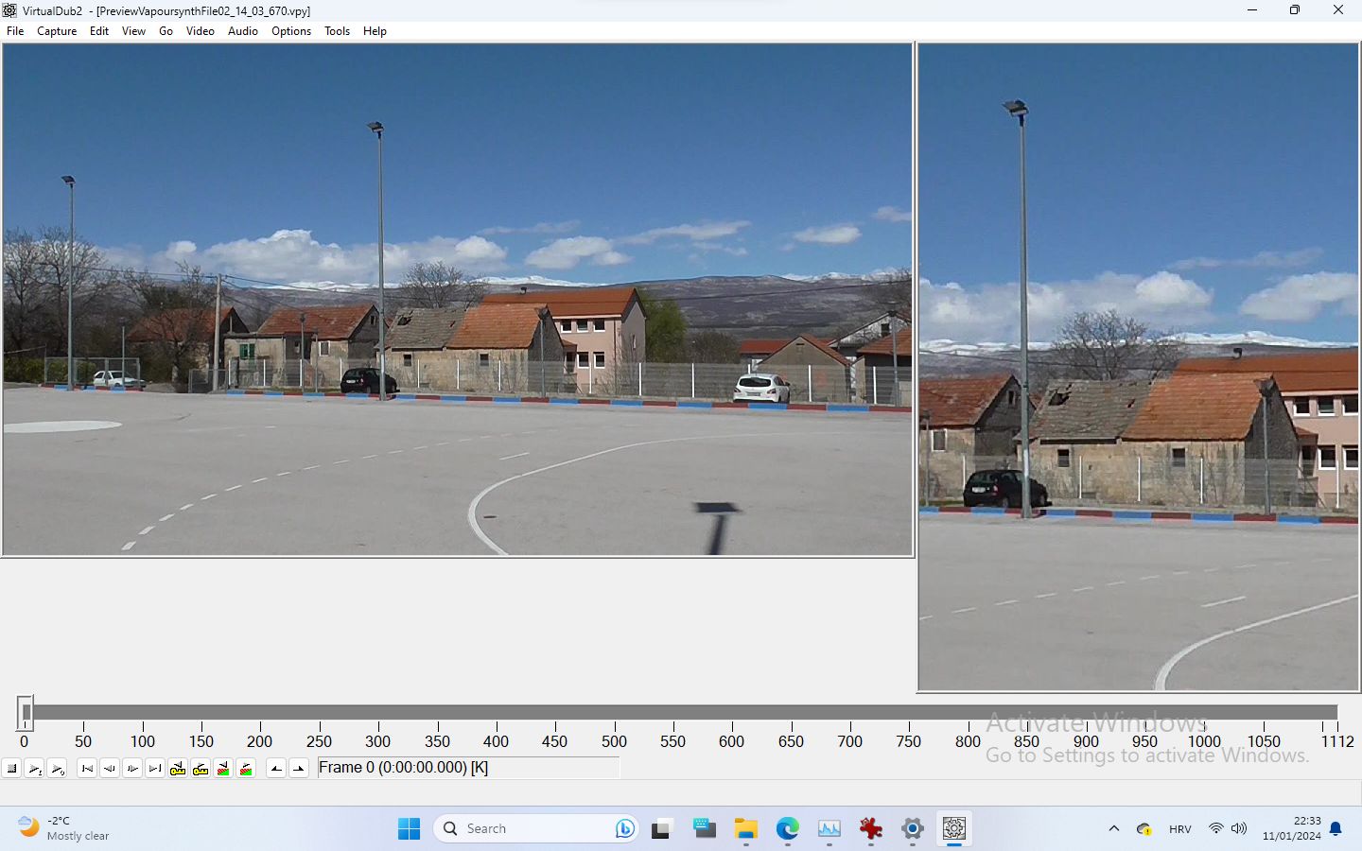Open the Capture menu
The image size is (1362, 851).
point(57,31)
